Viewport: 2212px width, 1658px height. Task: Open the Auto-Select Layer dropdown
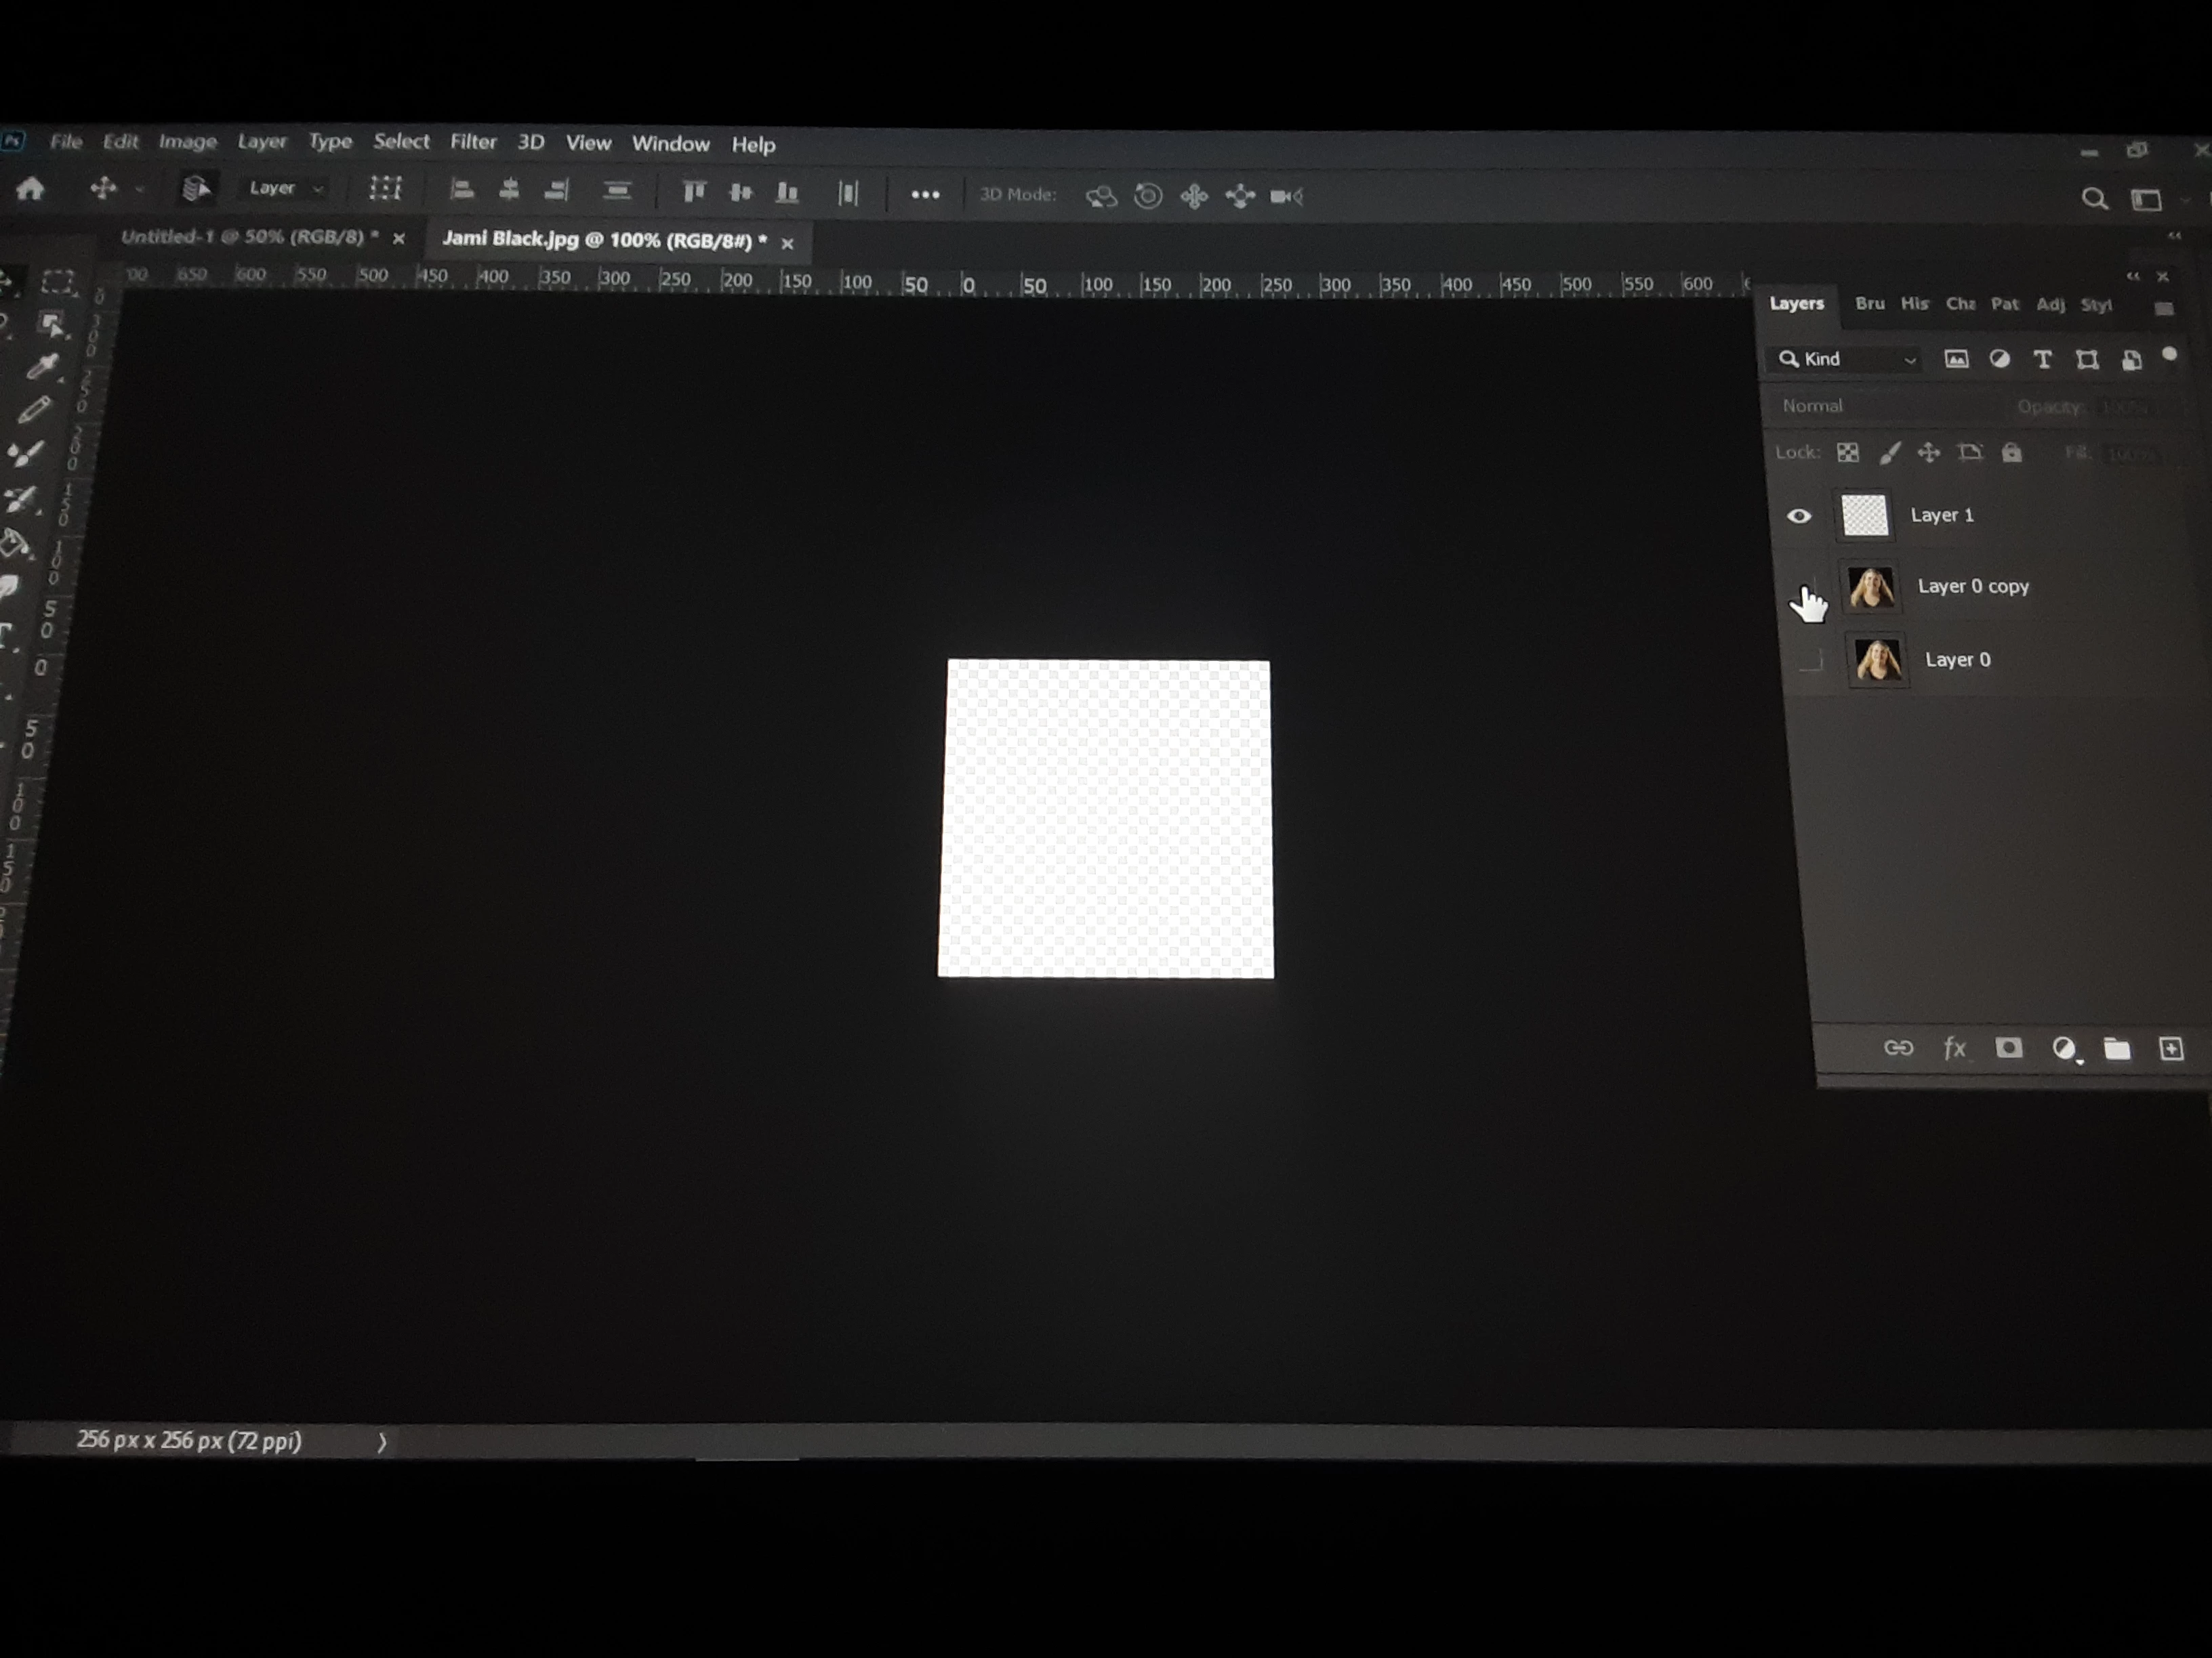(285, 188)
